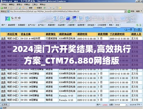Click the Mail envelope toolbar icon
The image size is (143, 109).
tap(49, 8)
